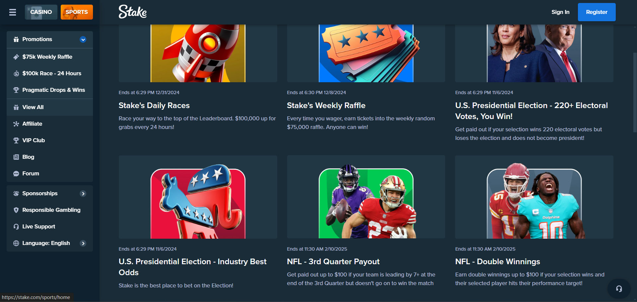Click the Blog icon in sidebar
The width and height of the screenshot is (637, 302).
coord(16,157)
